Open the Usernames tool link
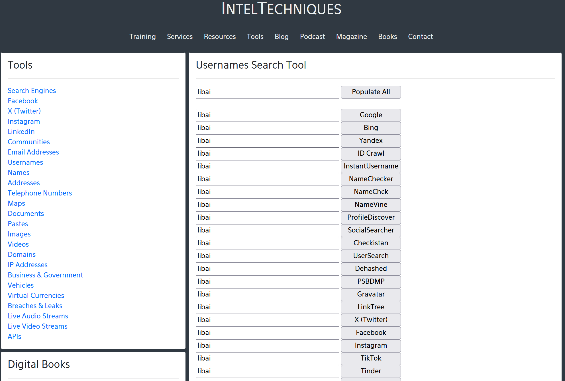 coord(25,162)
